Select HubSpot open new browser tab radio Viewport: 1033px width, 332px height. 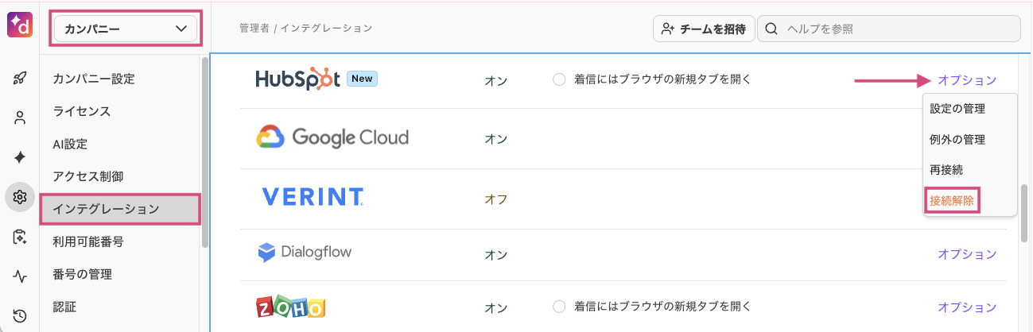click(559, 79)
